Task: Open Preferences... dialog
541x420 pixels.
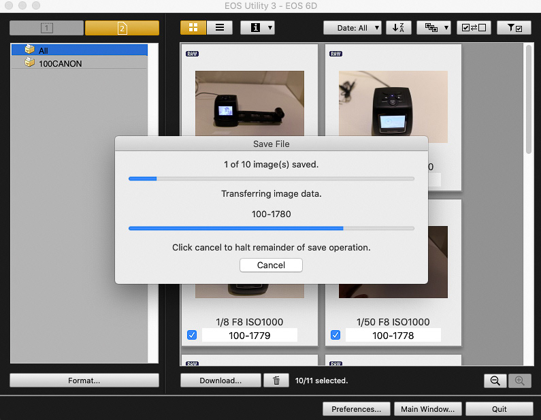Action: coord(357,409)
